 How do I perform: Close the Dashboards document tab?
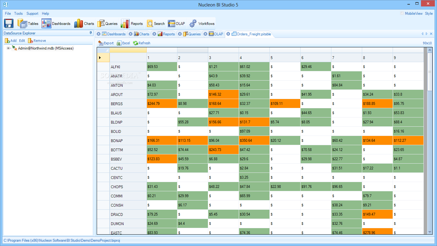point(99,34)
